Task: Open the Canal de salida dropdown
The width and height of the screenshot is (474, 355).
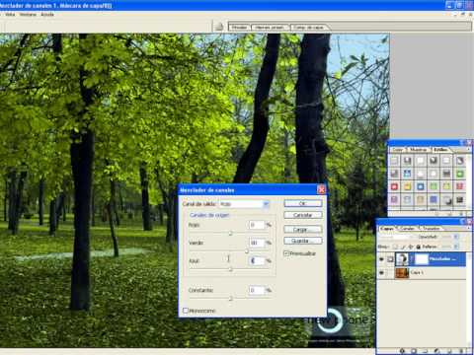Action: pyautogui.click(x=244, y=204)
